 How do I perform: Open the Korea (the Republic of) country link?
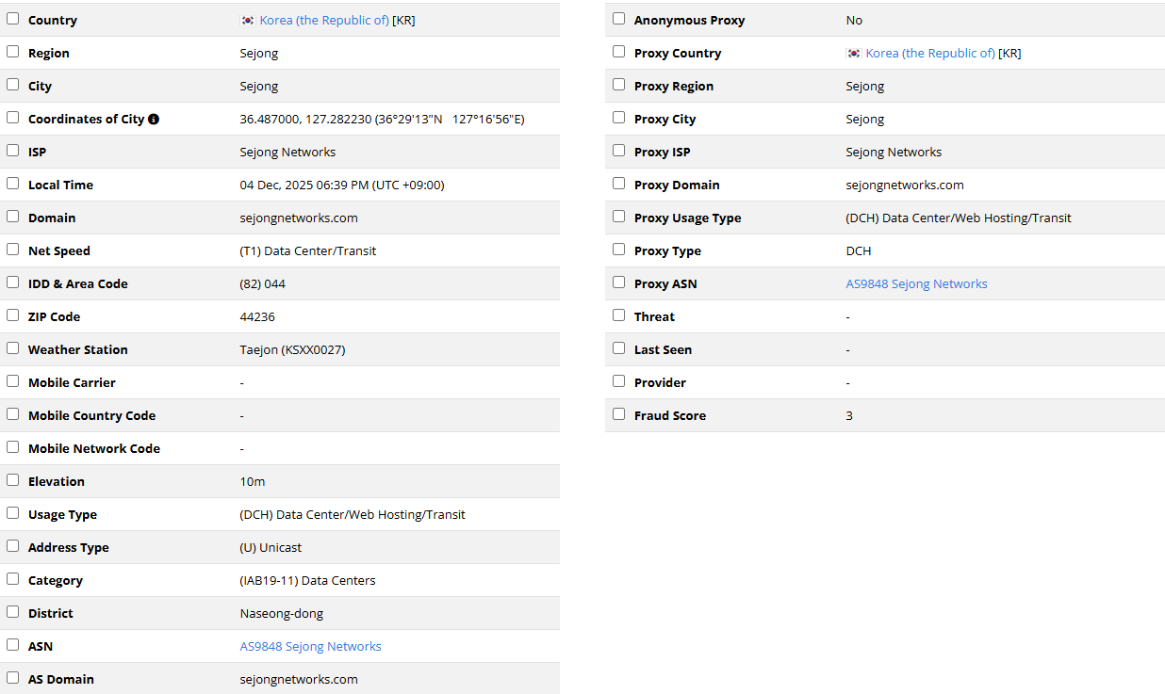324,20
